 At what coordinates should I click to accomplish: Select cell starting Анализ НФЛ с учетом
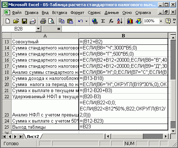tap(45, 109)
